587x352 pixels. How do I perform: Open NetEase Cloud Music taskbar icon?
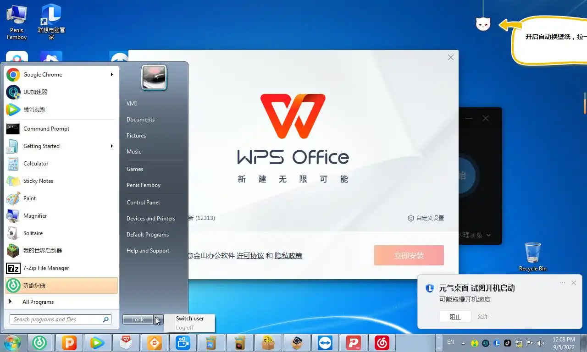click(382, 343)
